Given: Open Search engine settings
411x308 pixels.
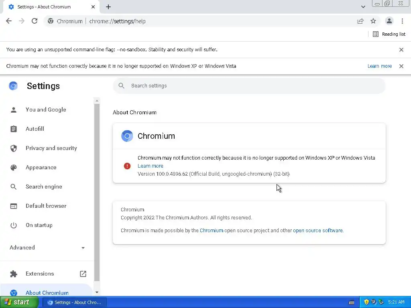Looking at the screenshot, I should (x=44, y=187).
